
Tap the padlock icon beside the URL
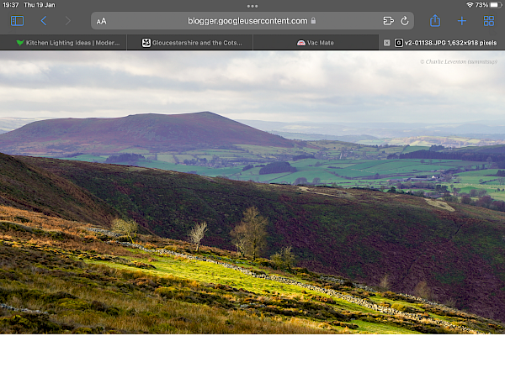point(313,21)
